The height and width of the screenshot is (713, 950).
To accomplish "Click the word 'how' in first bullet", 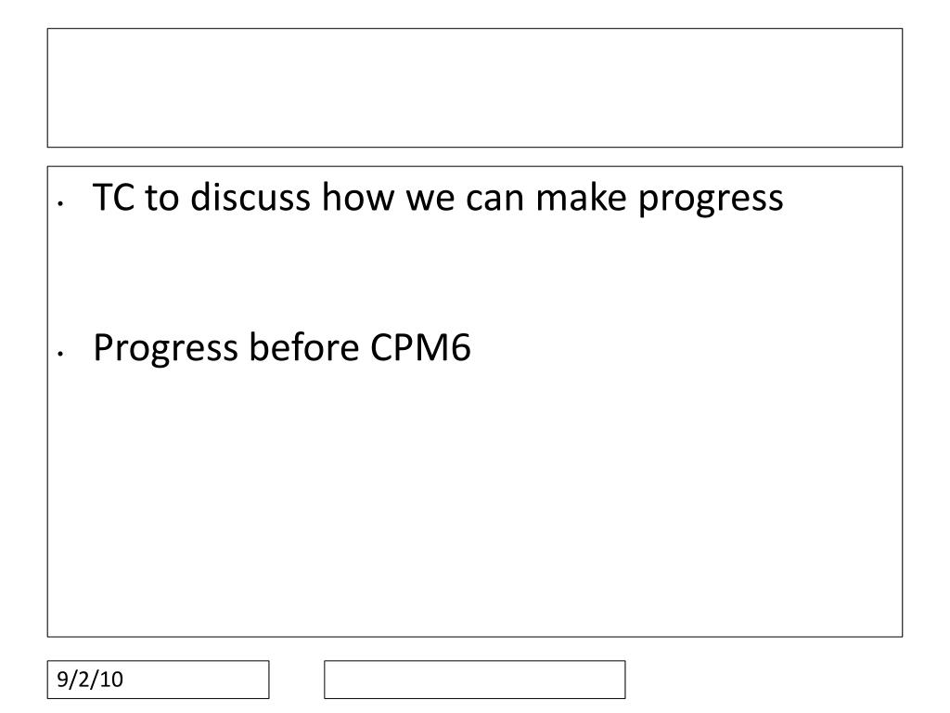I will (357, 197).
